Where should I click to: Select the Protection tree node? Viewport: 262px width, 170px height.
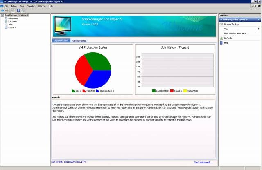coord(13,18)
